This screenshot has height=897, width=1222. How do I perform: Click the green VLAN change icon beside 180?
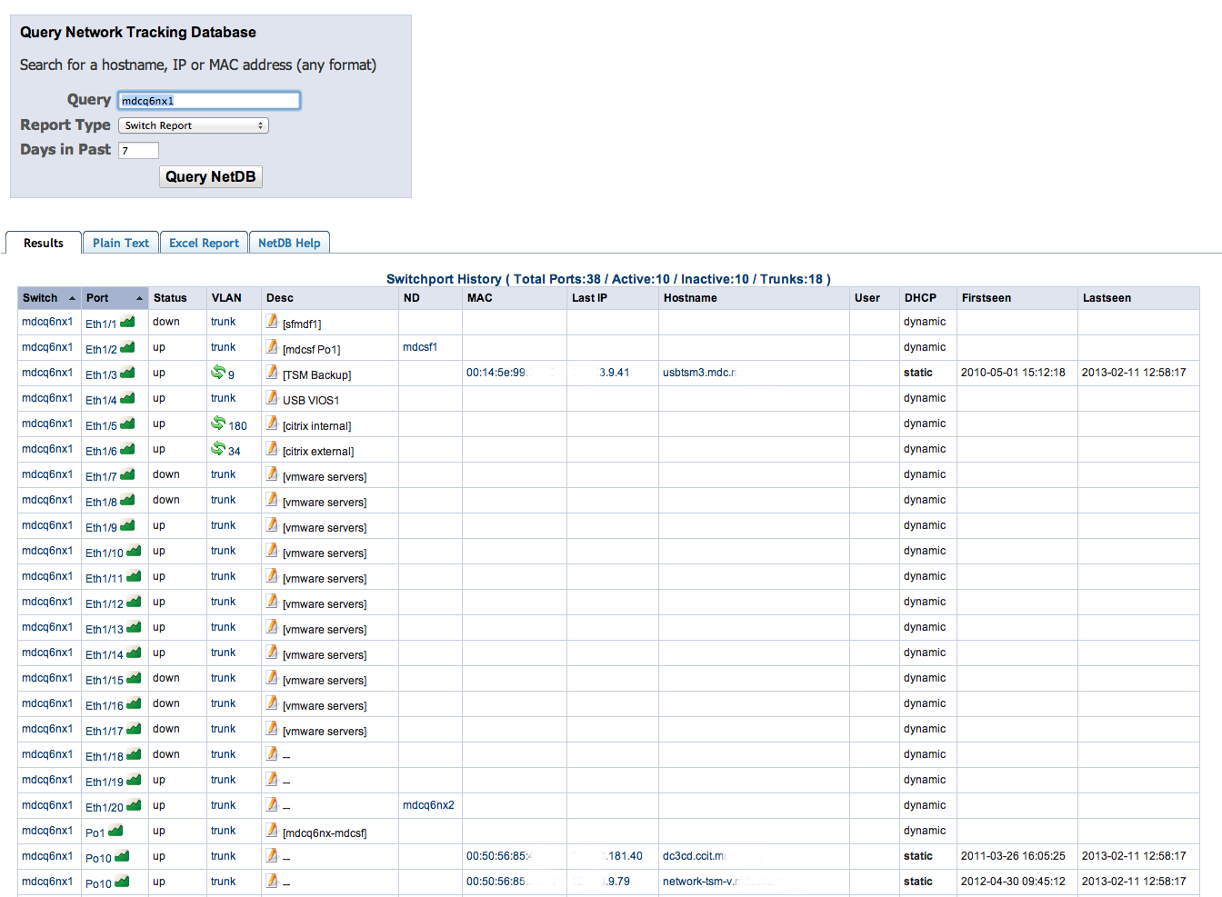pos(218,423)
